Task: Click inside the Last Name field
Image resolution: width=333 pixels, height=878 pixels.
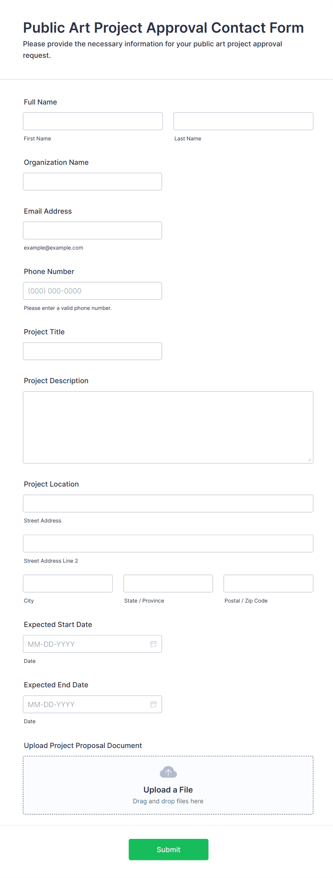Action: 243,121
